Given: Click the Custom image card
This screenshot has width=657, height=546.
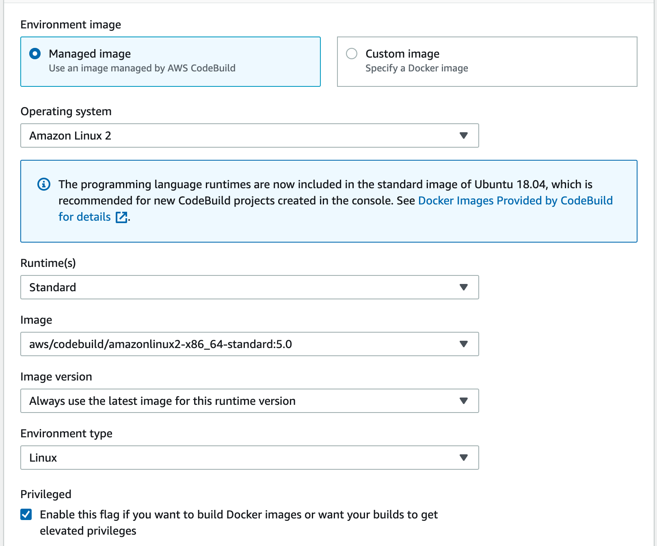Looking at the screenshot, I should coord(486,61).
